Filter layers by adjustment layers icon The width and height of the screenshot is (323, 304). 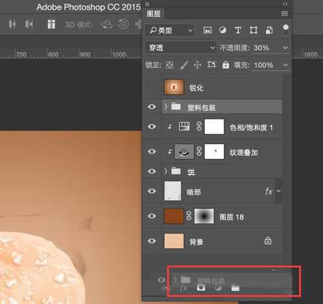[222, 30]
